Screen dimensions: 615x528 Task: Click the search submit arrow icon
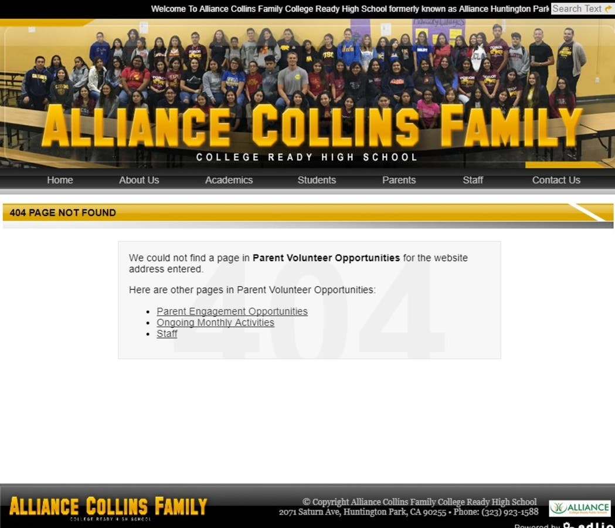pyautogui.click(x=609, y=9)
